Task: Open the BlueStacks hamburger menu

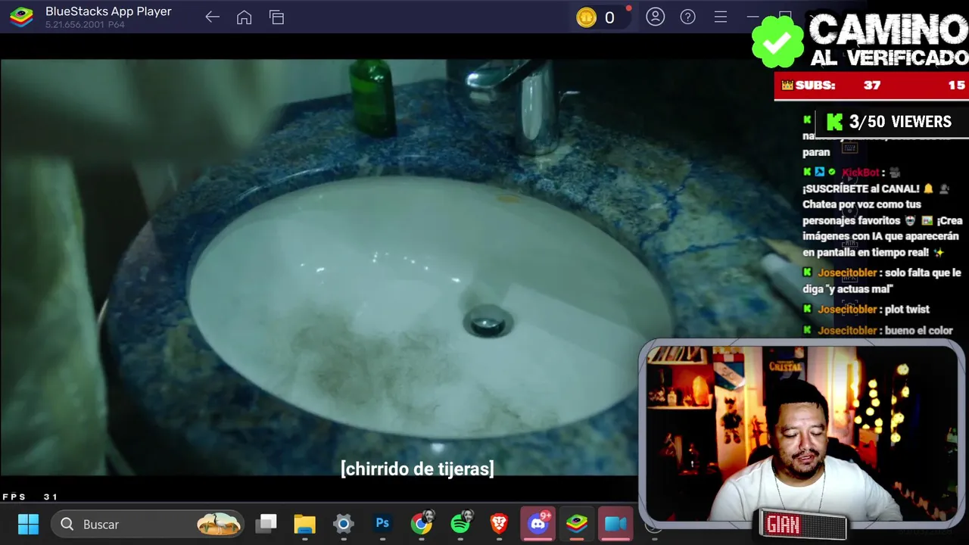Action: (x=721, y=17)
